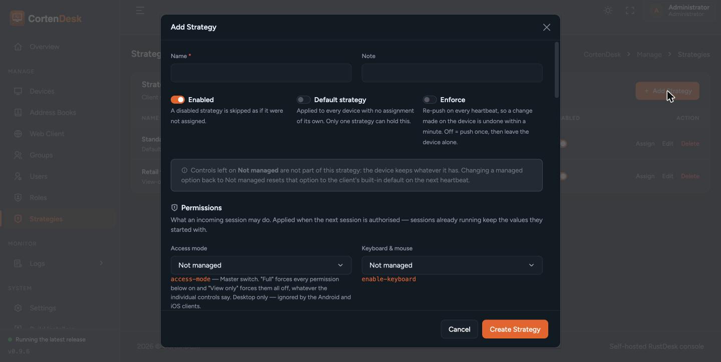Open Roles in the sidebar

[58, 198]
